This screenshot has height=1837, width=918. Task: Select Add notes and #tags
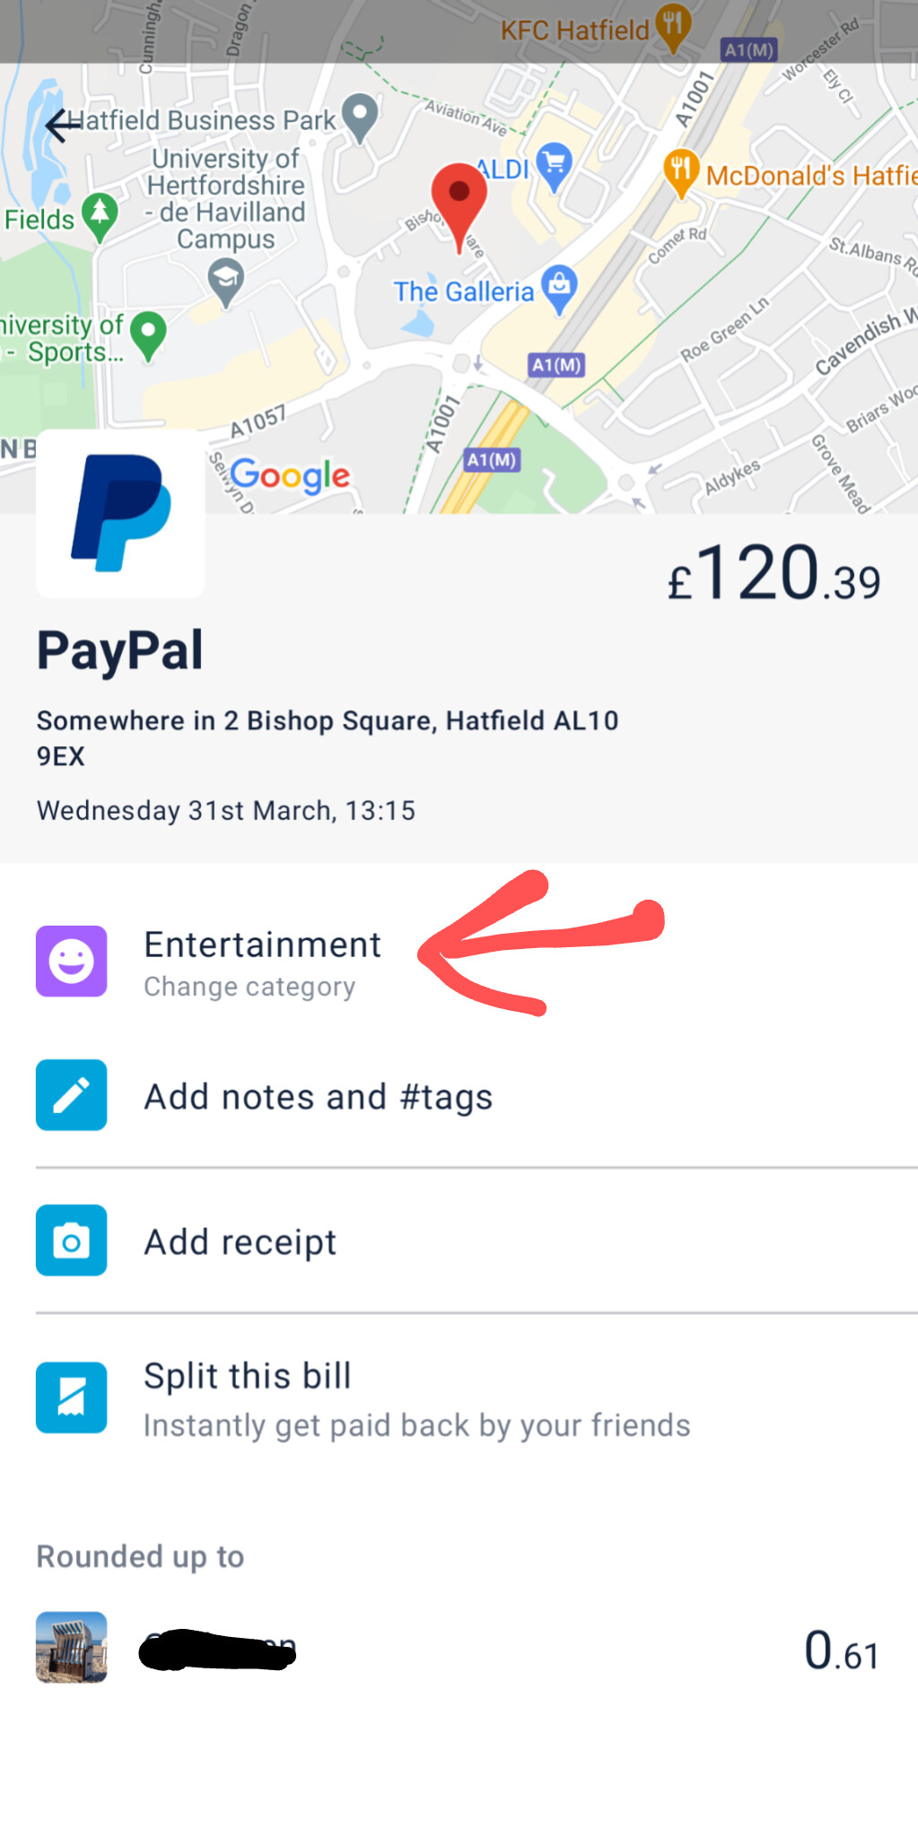coord(319,1097)
